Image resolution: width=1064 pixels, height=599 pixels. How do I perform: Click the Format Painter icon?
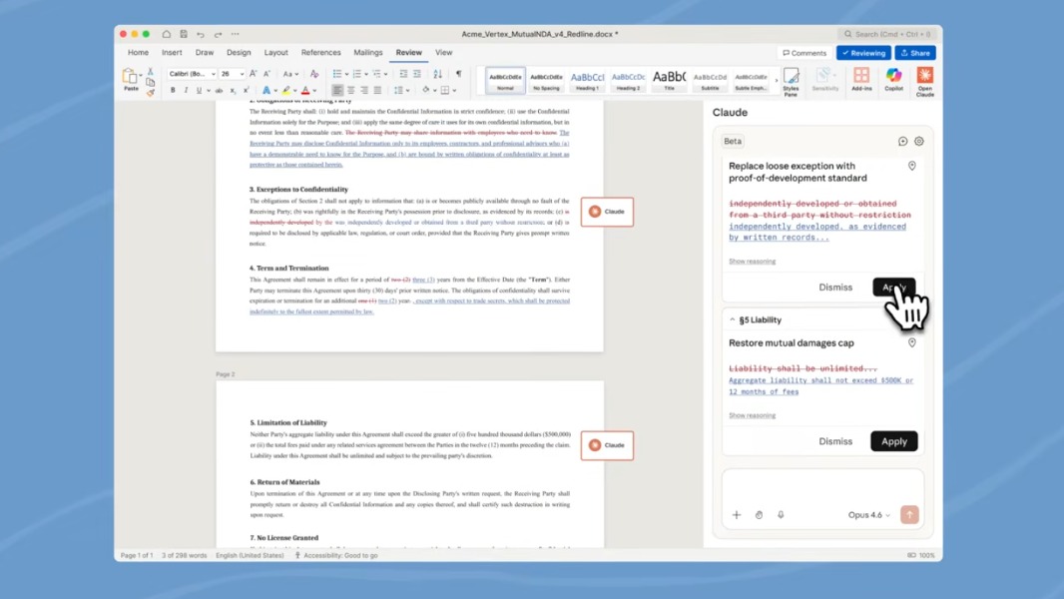(152, 92)
